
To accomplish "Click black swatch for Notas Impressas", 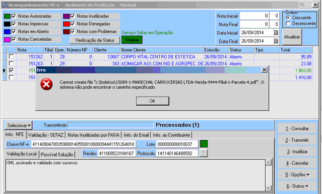I will click(x=7, y=24).
